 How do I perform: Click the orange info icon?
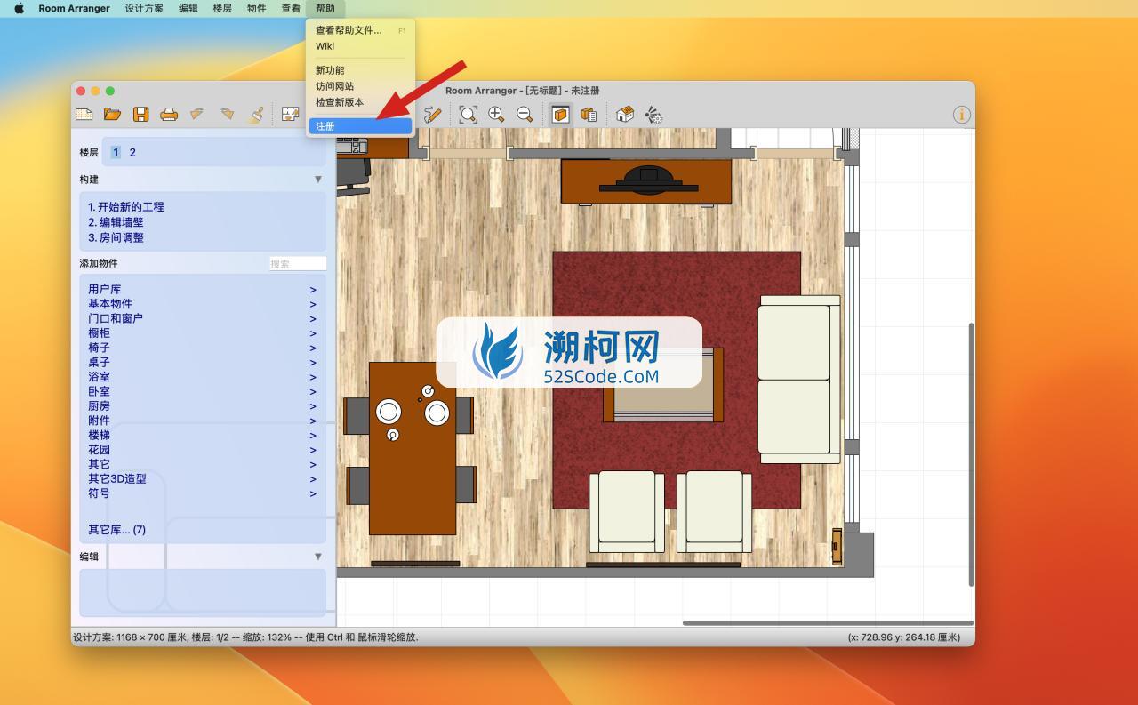click(x=961, y=115)
